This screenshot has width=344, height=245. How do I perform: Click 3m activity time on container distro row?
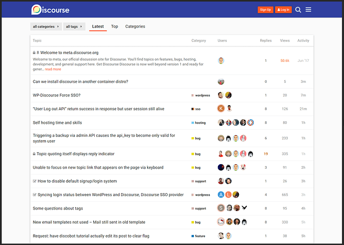(x=303, y=82)
